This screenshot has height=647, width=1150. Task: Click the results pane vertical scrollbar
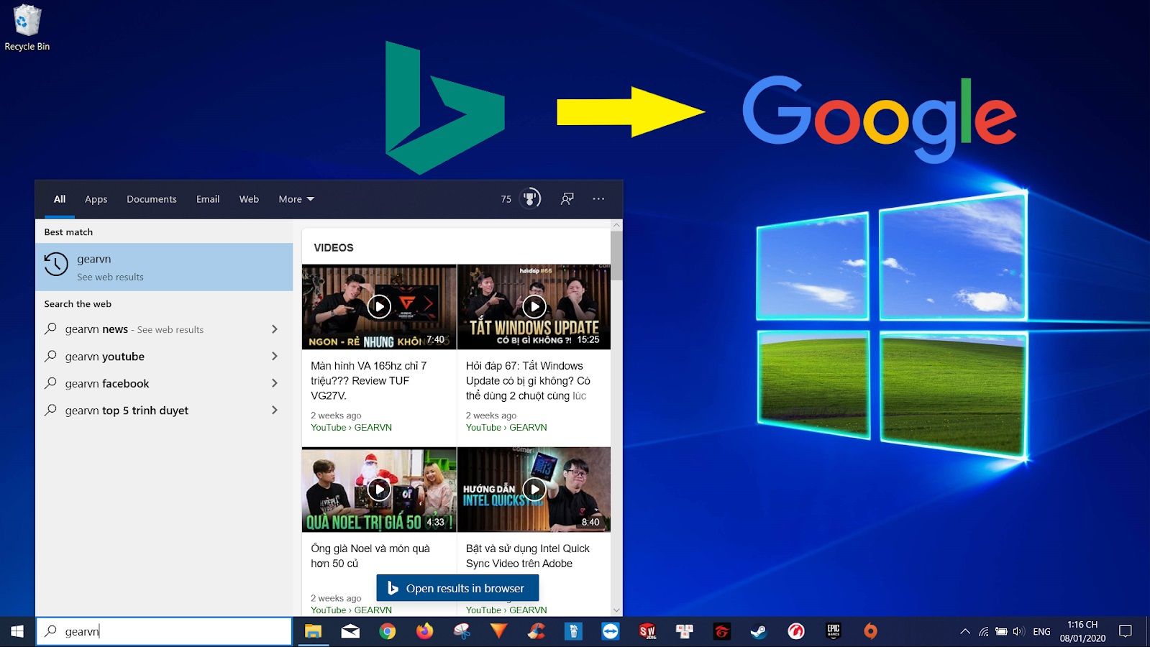616,256
